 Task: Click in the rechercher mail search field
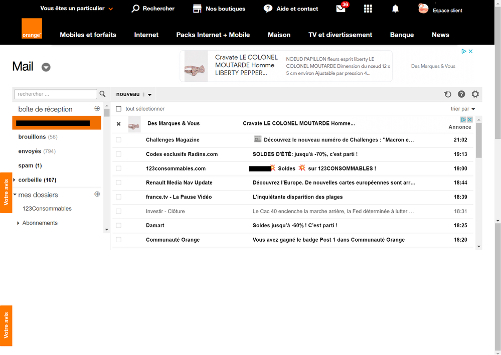coord(56,94)
